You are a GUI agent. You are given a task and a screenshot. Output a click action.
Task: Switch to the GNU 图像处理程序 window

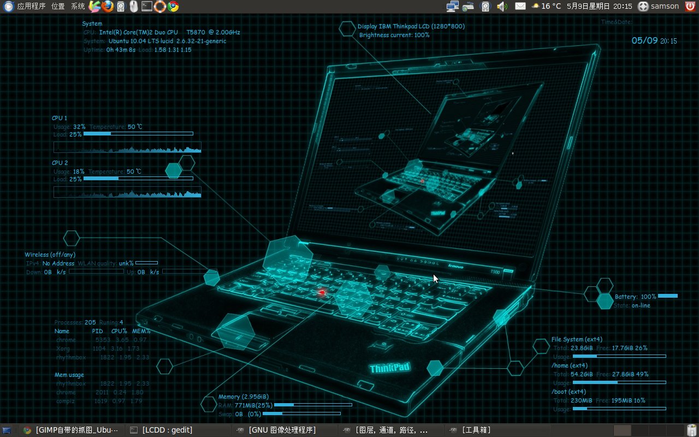(x=284, y=430)
